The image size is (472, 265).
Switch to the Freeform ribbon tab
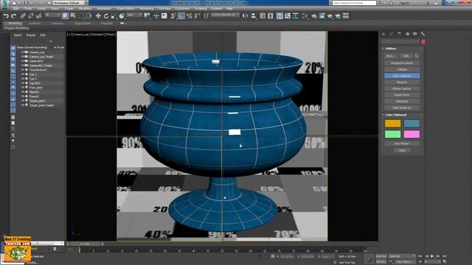pyautogui.click(x=35, y=23)
